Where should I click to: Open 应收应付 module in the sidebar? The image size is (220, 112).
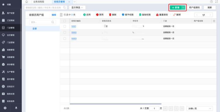pos(9,87)
